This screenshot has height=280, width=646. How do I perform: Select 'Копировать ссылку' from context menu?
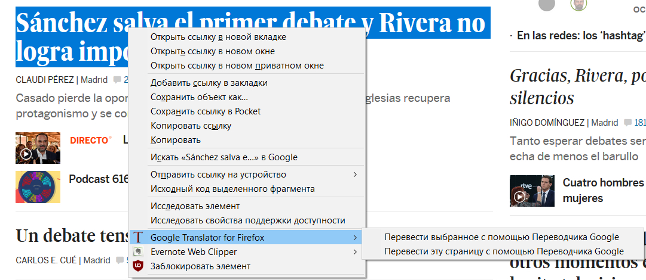pyautogui.click(x=191, y=126)
